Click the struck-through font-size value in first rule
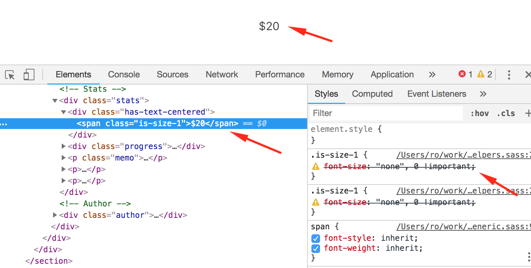 point(423,166)
